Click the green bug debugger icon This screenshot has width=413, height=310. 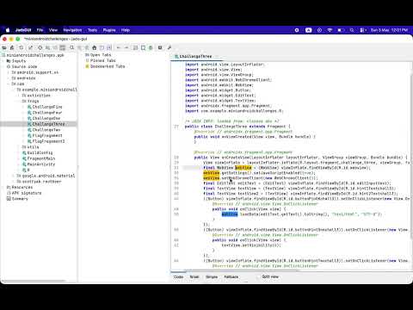[151, 47]
